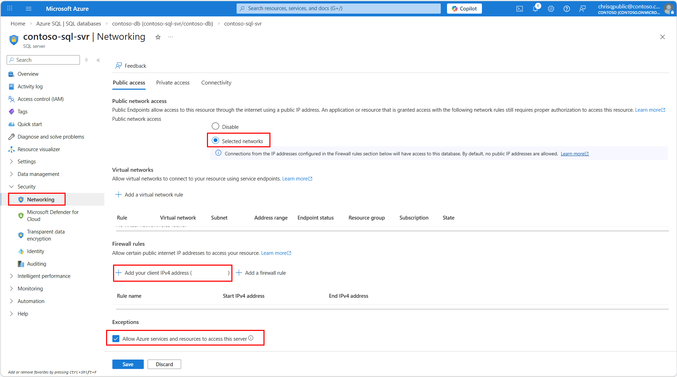The image size is (677, 377).
Task: Open notifications bell icon
Action: [x=535, y=9]
